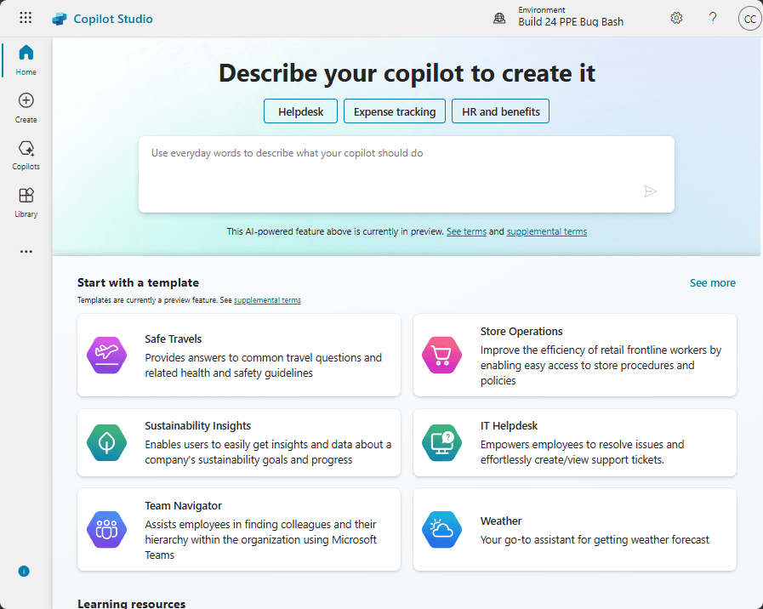
Task: Open the app launcher waffle icon
Action: [x=26, y=18]
